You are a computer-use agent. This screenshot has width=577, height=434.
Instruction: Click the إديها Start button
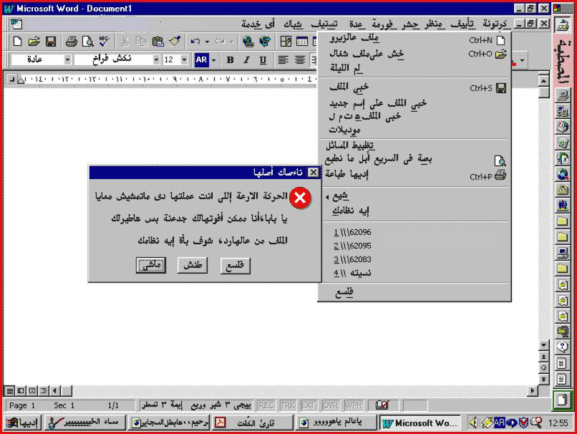point(22,423)
